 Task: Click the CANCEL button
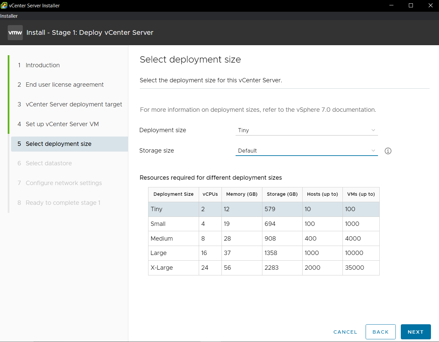click(x=345, y=332)
